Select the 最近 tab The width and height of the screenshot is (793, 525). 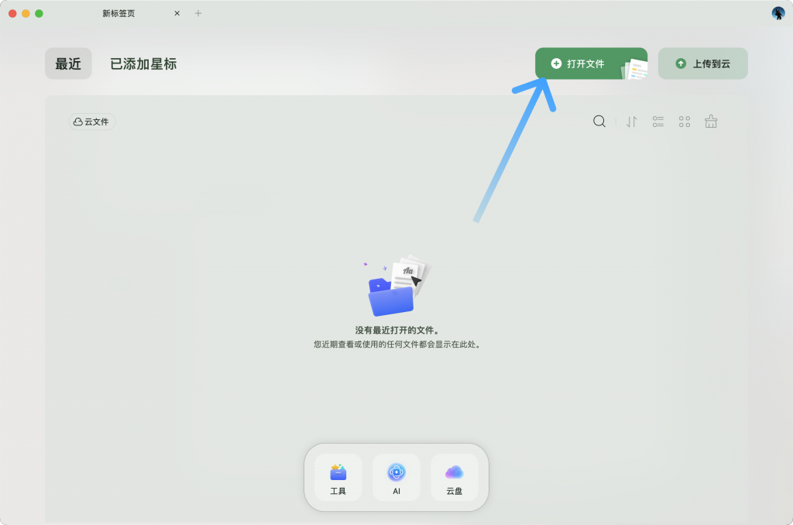[x=68, y=63]
